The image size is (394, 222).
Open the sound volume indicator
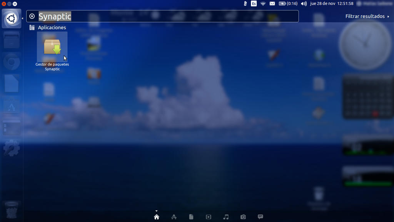pyautogui.click(x=304, y=3)
